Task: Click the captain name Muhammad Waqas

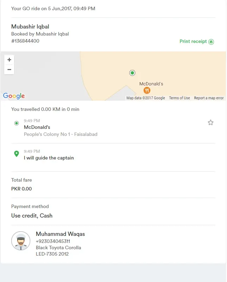Action: pyautogui.click(x=60, y=234)
